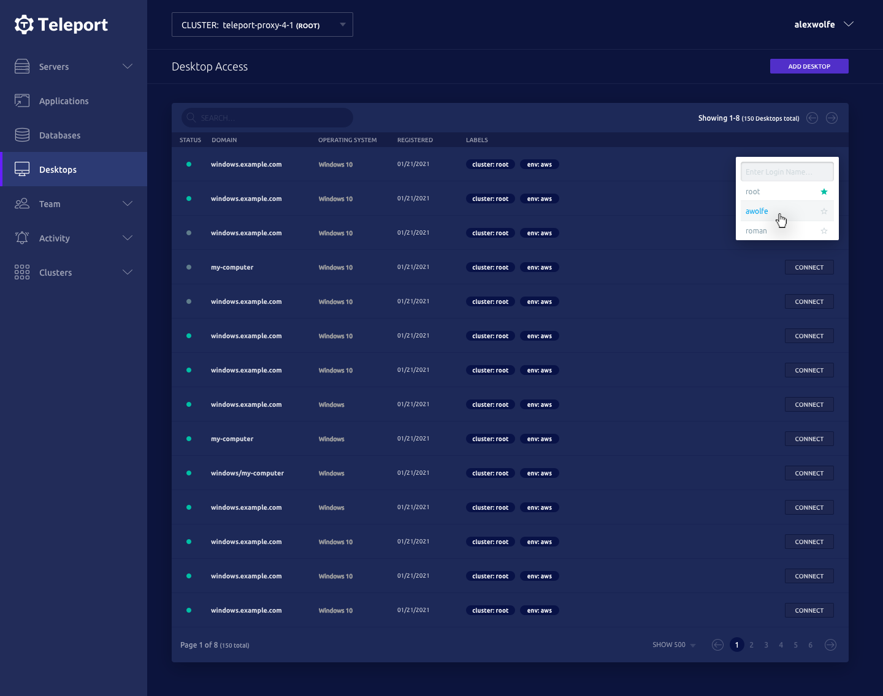Choose awolfe from the login list
Image resolution: width=883 pixels, height=696 pixels.
(757, 211)
